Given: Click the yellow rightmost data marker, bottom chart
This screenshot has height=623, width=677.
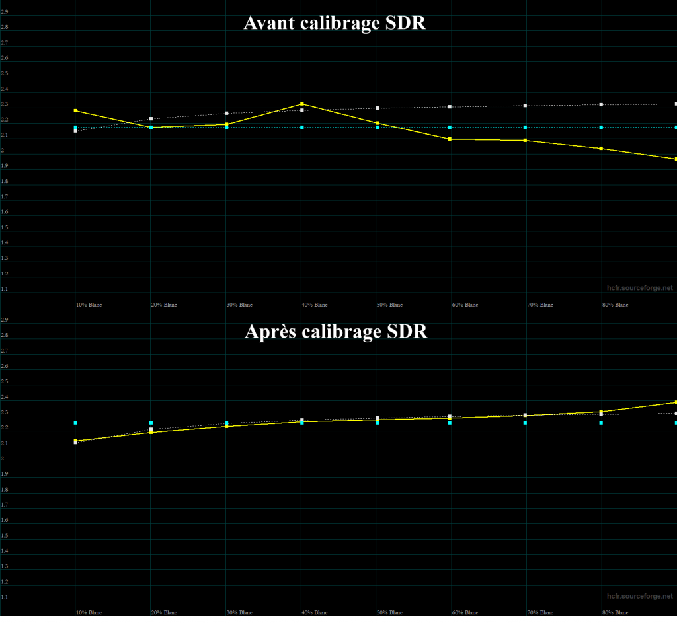Looking at the screenshot, I should click(674, 401).
